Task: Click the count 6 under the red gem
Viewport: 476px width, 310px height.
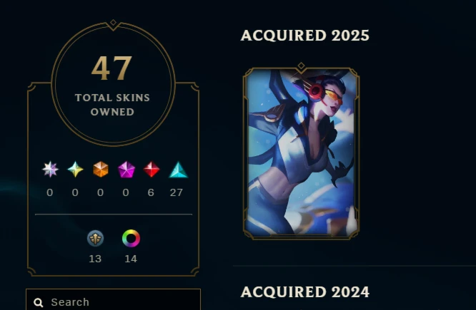Action: (x=151, y=192)
